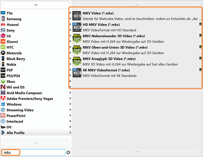The image size is (203, 157).
Task: Click the PSP icon
Action: (x=3, y=70)
